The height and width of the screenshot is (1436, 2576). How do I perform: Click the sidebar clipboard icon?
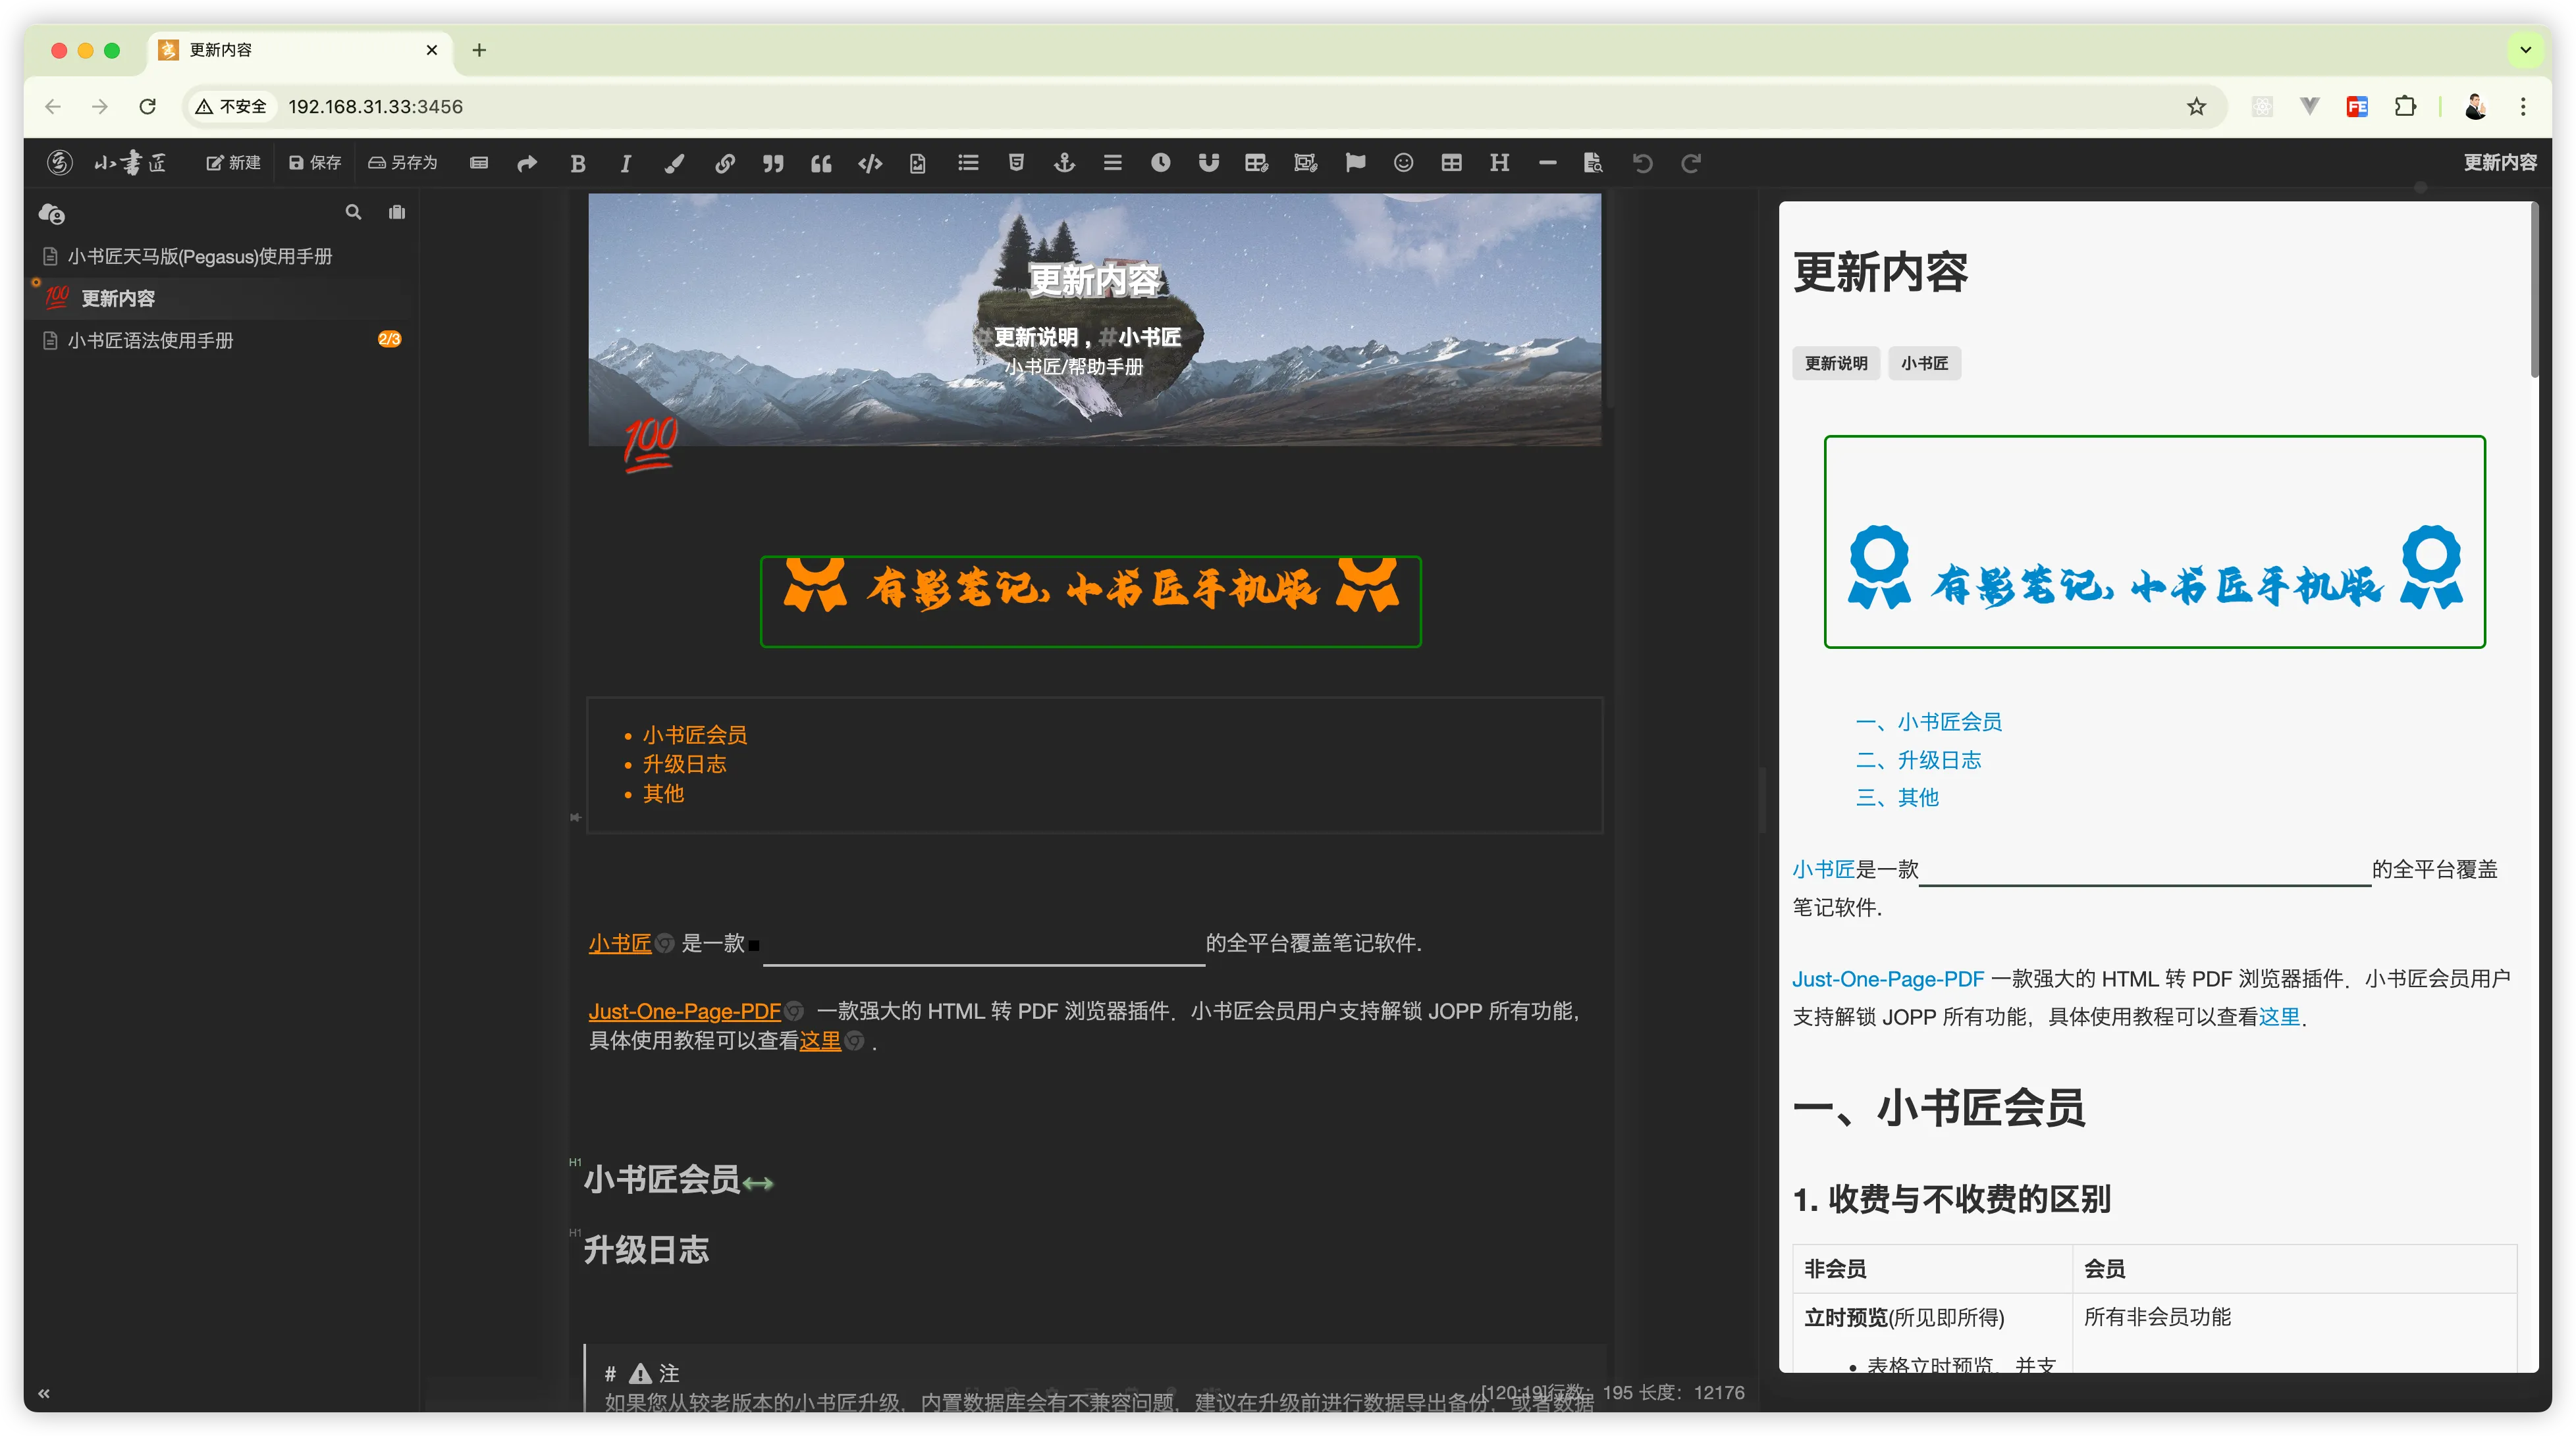[397, 212]
